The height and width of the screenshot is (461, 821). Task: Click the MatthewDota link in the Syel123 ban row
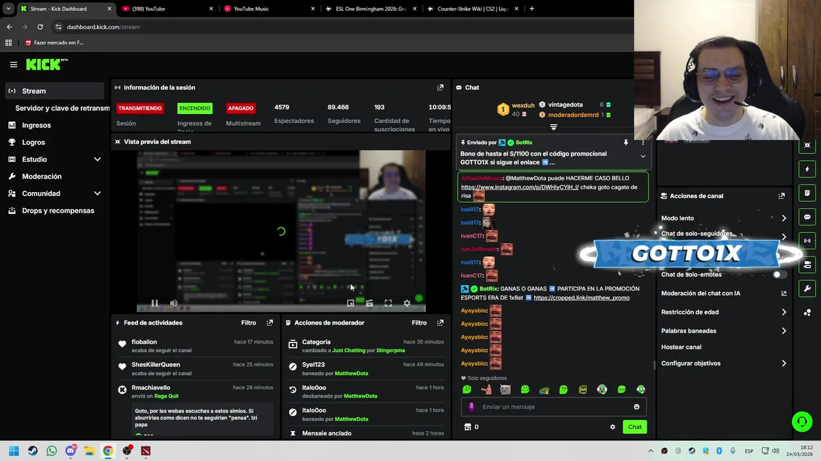click(351, 373)
